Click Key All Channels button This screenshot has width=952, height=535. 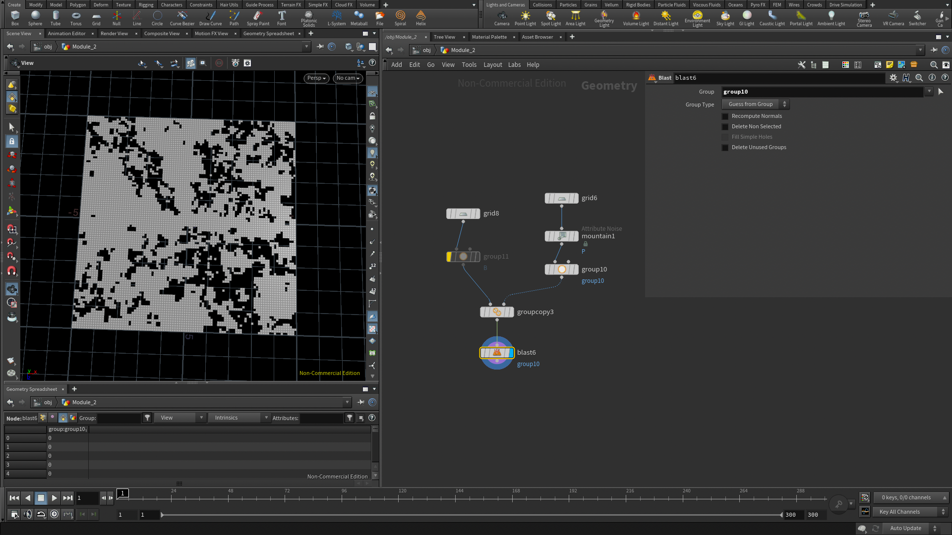pos(905,512)
